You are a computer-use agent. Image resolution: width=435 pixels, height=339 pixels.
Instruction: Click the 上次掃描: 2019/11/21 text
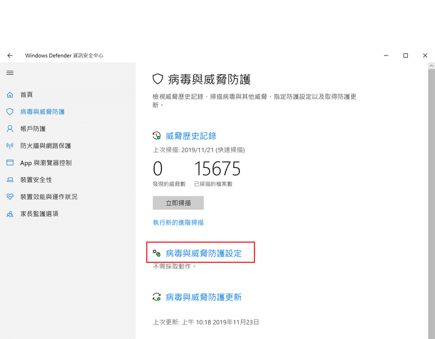(199, 150)
